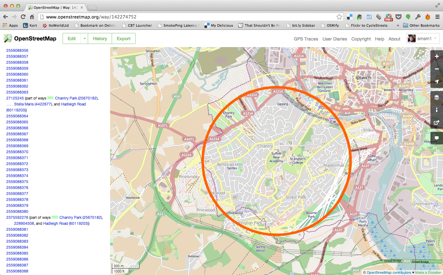This screenshot has height=275, width=443.
Task: Open the extension showing 999+ badge
Action: coord(389,17)
